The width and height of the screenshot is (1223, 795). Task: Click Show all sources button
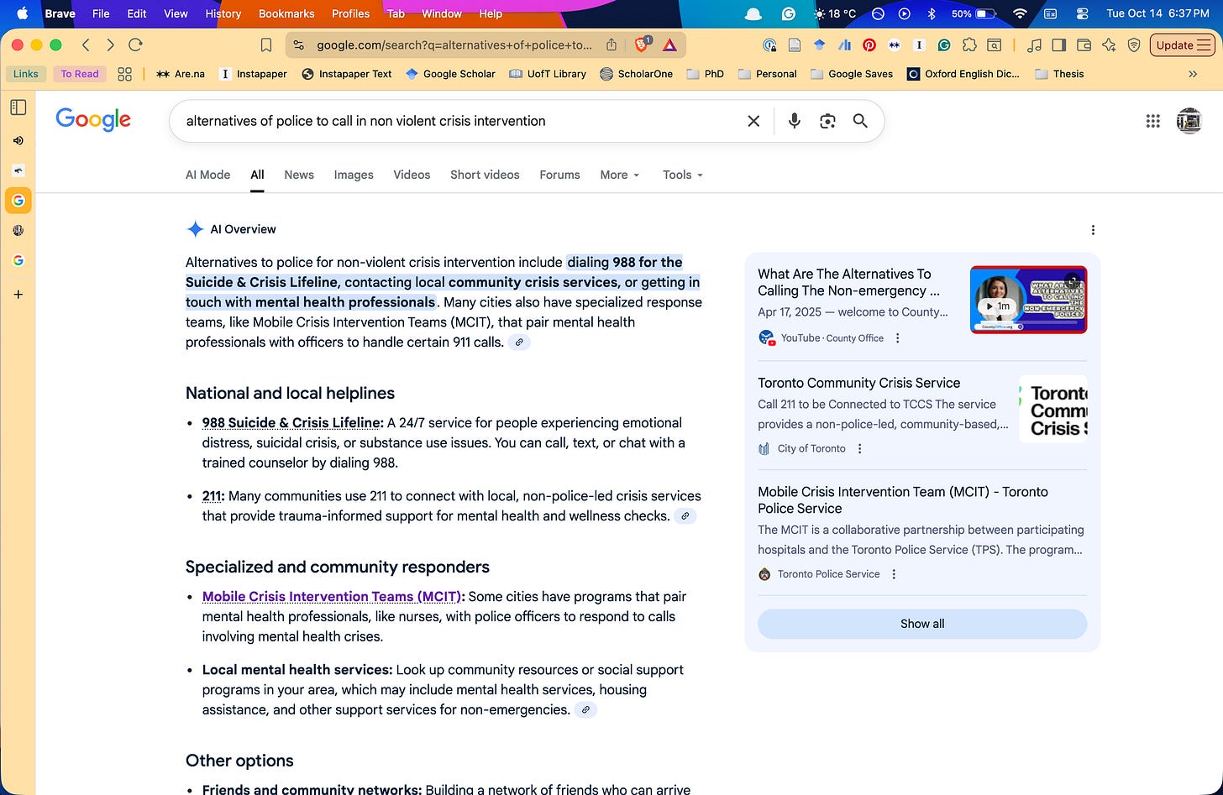(922, 624)
